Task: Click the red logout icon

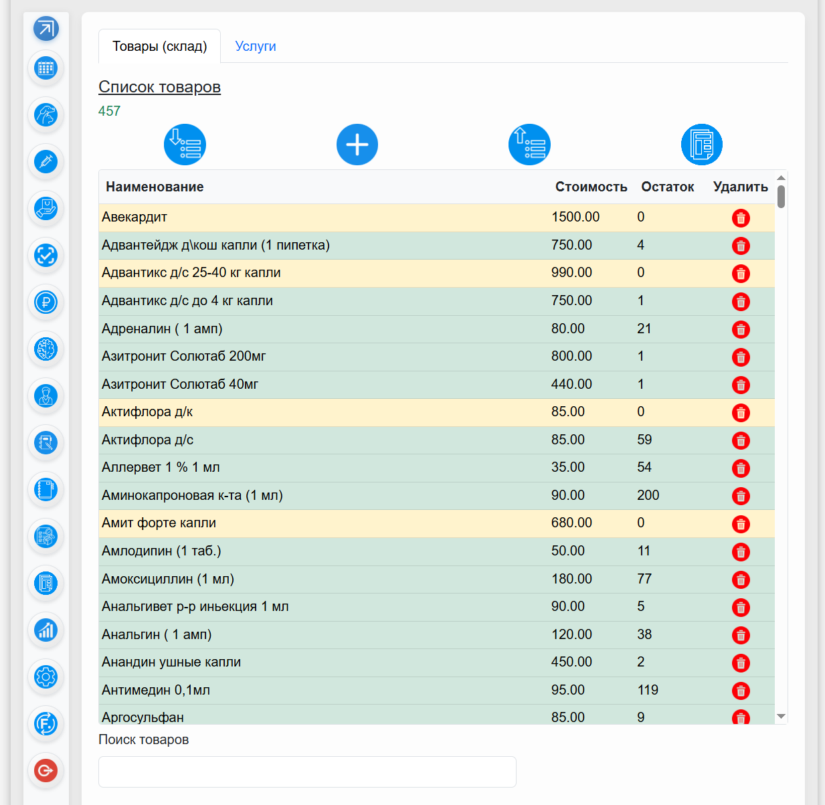Action: click(x=46, y=771)
